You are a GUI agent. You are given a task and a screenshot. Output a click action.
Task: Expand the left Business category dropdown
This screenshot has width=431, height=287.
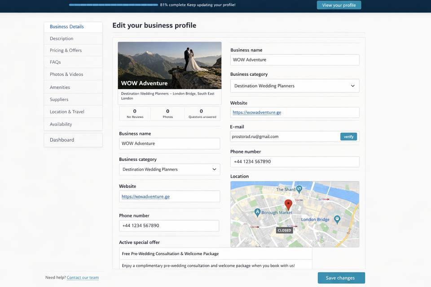[x=170, y=170]
